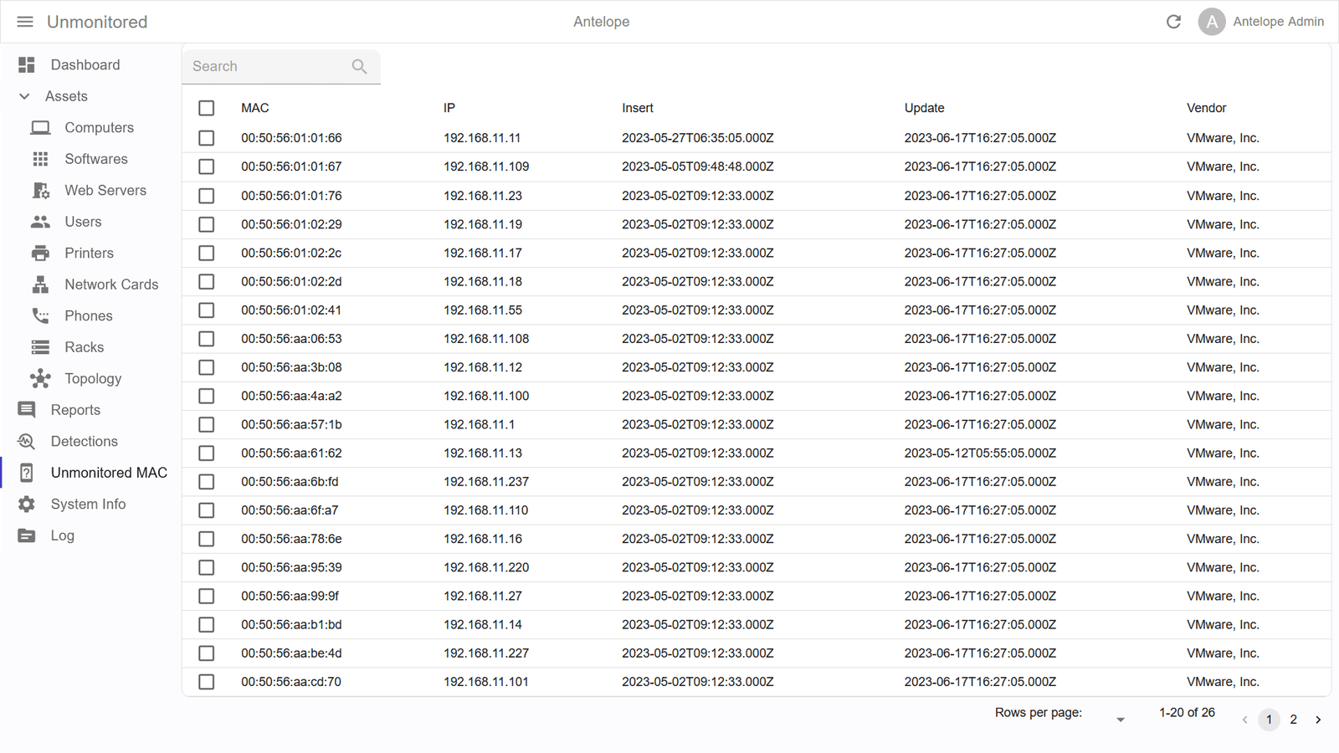The image size is (1339, 753).
Task: Open the Log page
Action: (x=63, y=535)
